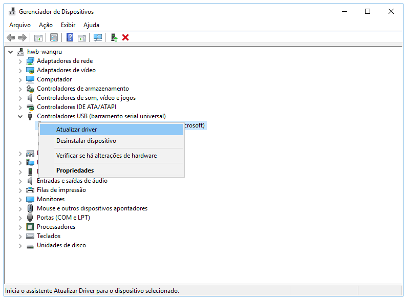Choose Desinstalar dispositivo from context menu
This screenshot has width=407, height=300.
[x=112, y=141]
